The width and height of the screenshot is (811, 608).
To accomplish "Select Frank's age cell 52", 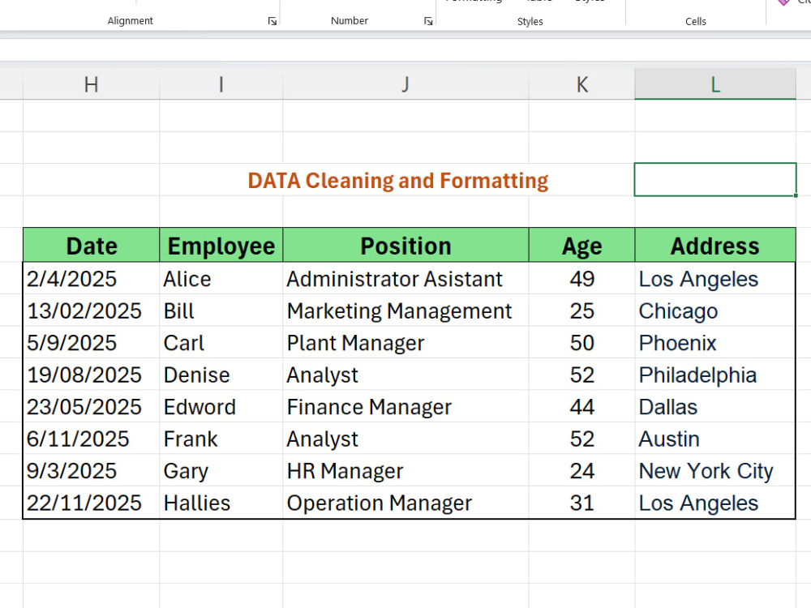I will tap(581, 439).
